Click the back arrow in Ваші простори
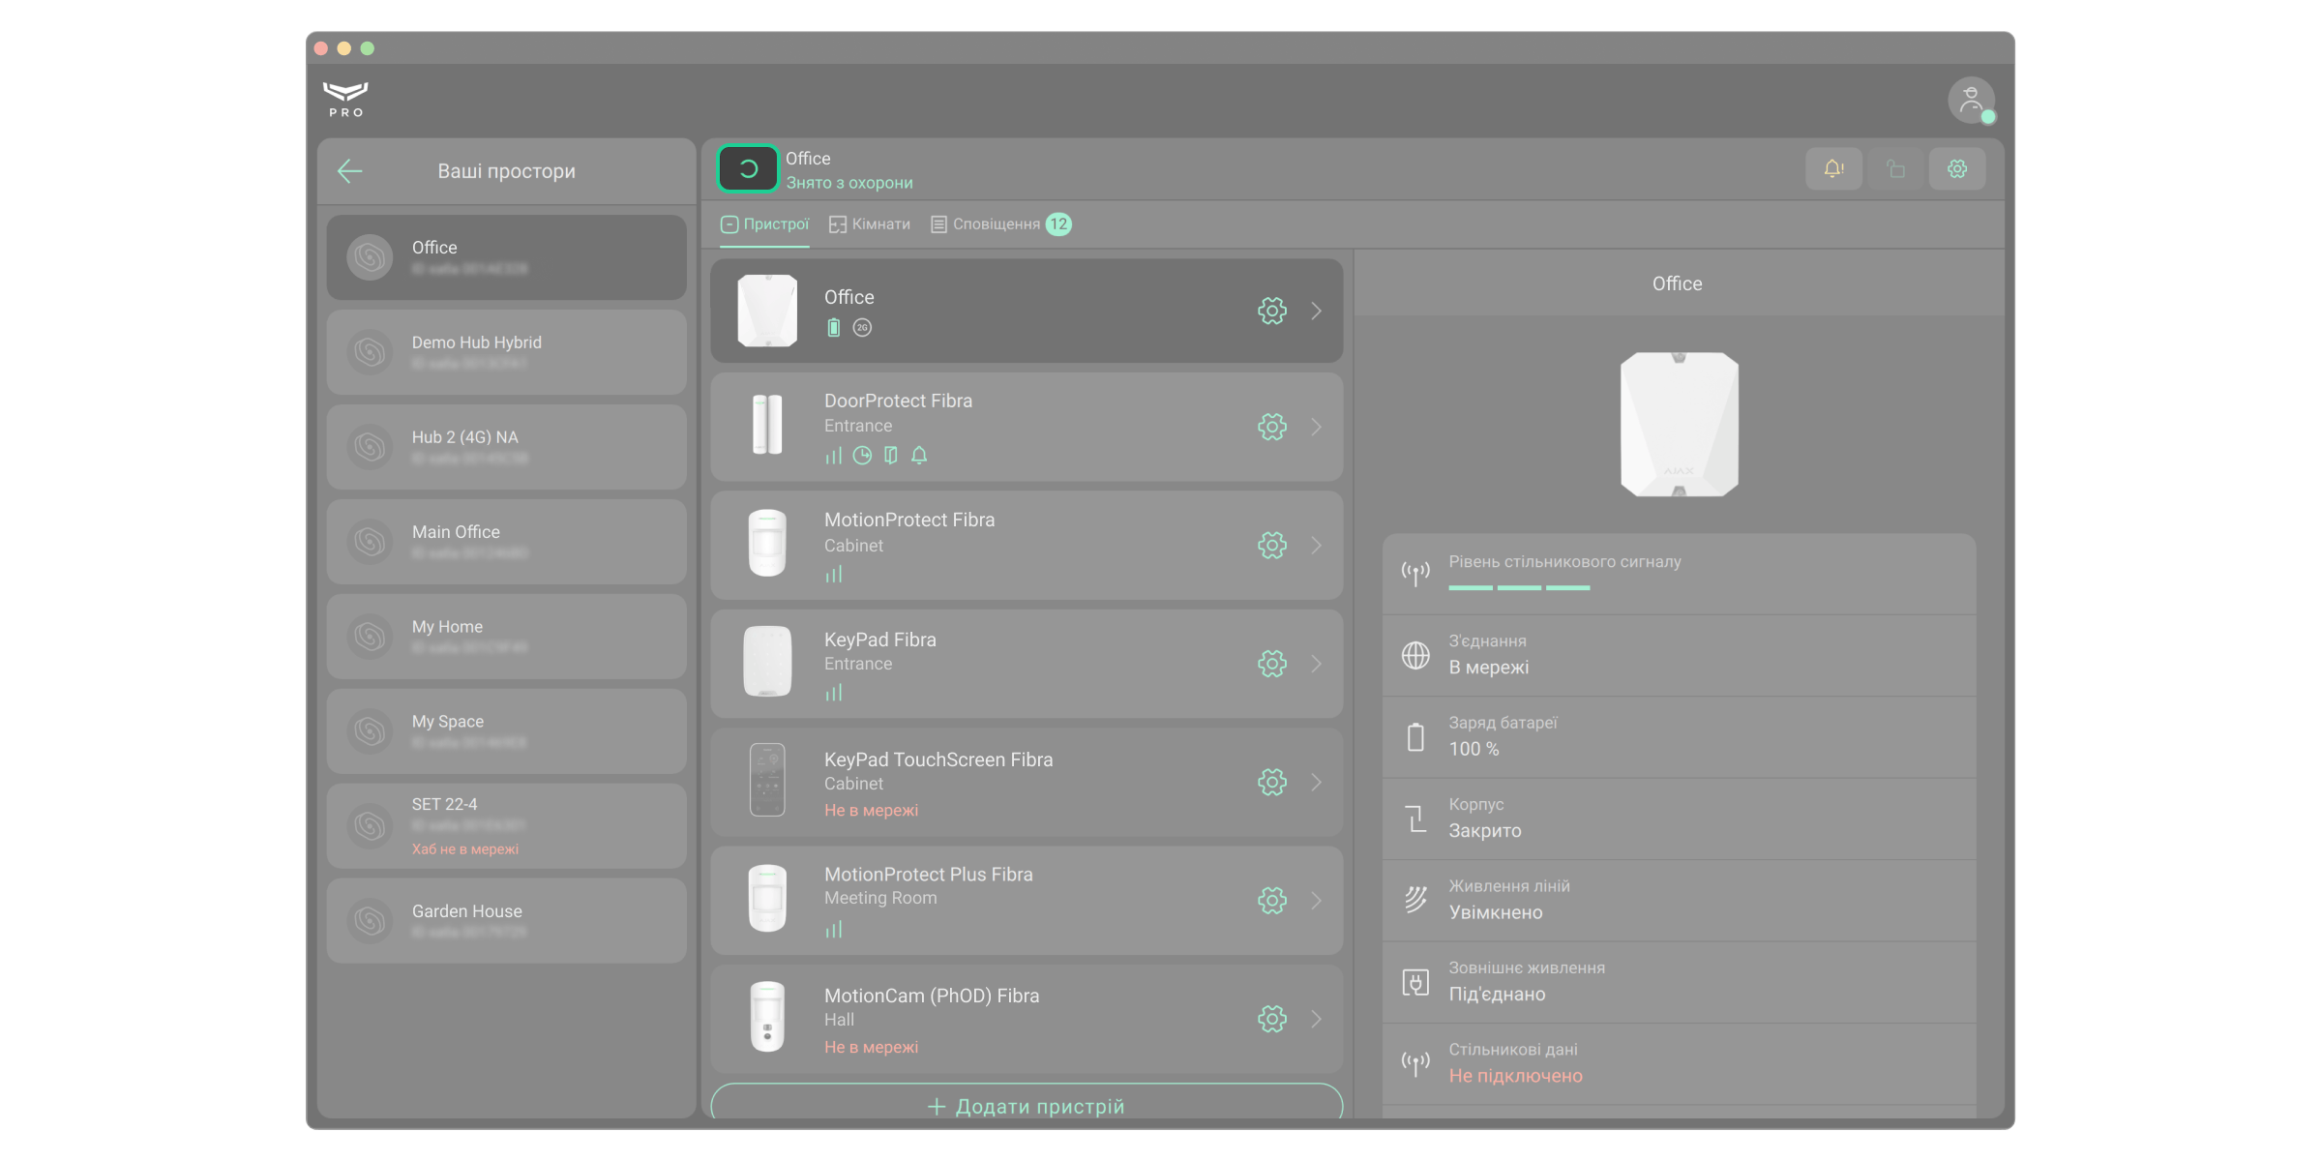This screenshot has width=2322, height=1161. (350, 171)
